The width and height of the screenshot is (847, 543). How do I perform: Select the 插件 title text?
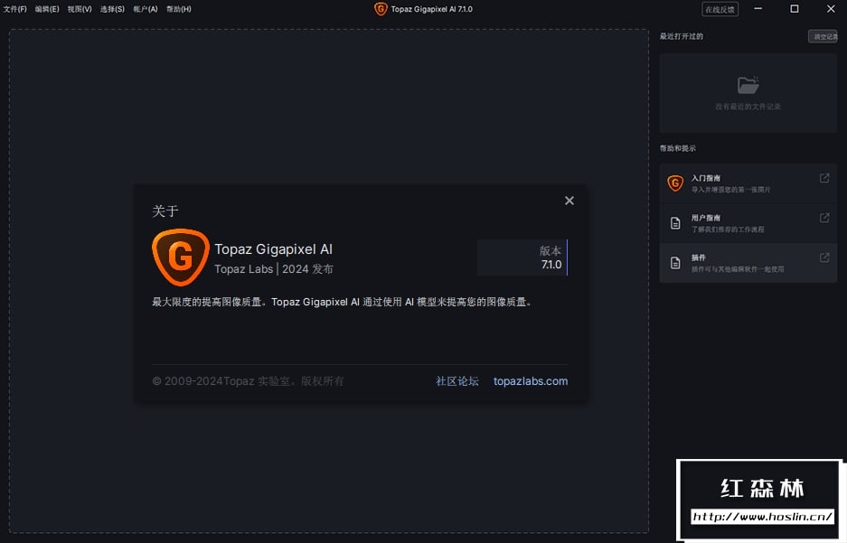coord(699,258)
